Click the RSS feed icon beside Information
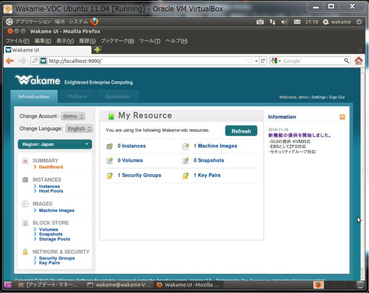 342,117
